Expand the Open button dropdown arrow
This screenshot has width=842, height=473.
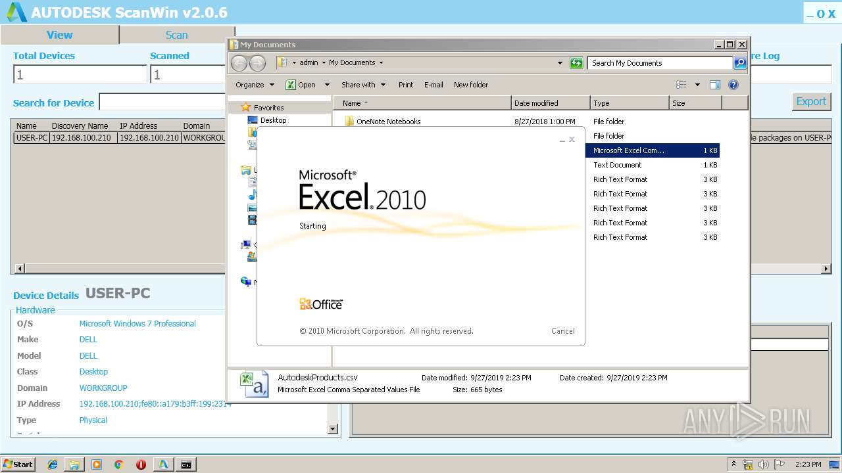click(x=327, y=85)
